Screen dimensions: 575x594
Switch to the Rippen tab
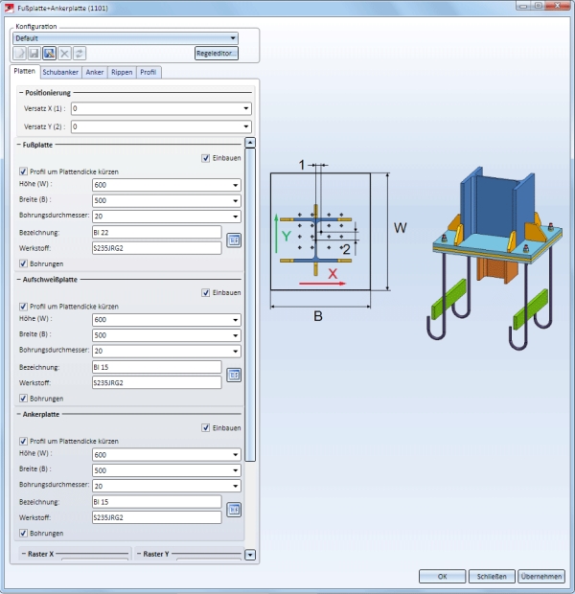122,72
